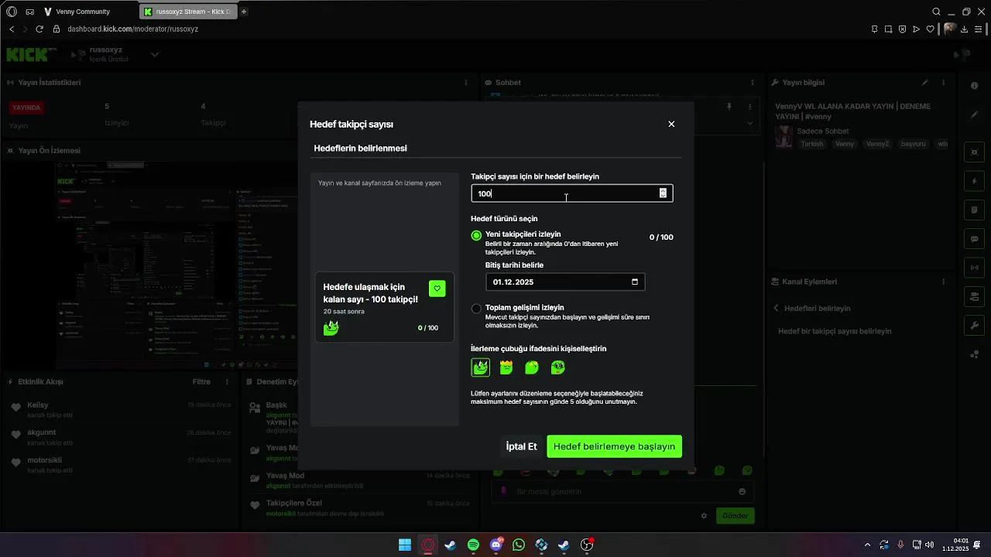Show hidden system tray icons chevron
Viewport: 991px width, 557px height.
pyautogui.click(x=867, y=545)
